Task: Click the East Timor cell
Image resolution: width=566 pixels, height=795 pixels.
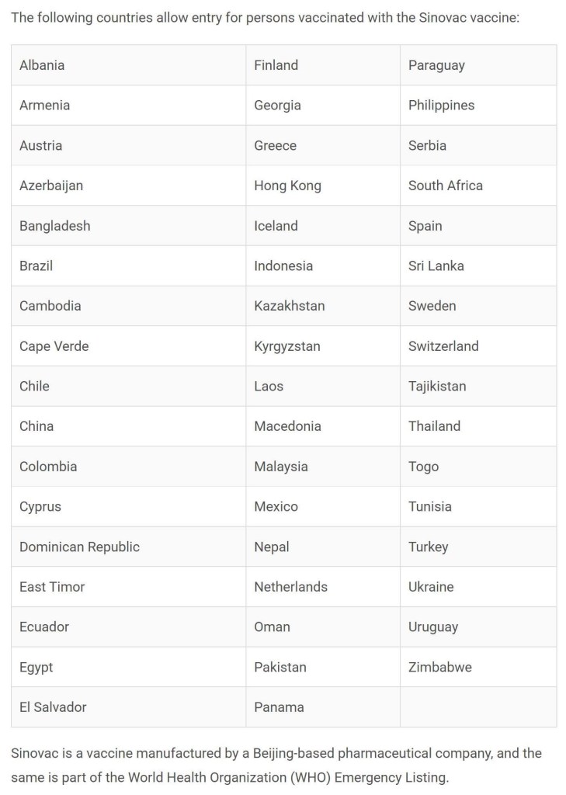Action: [x=52, y=587]
